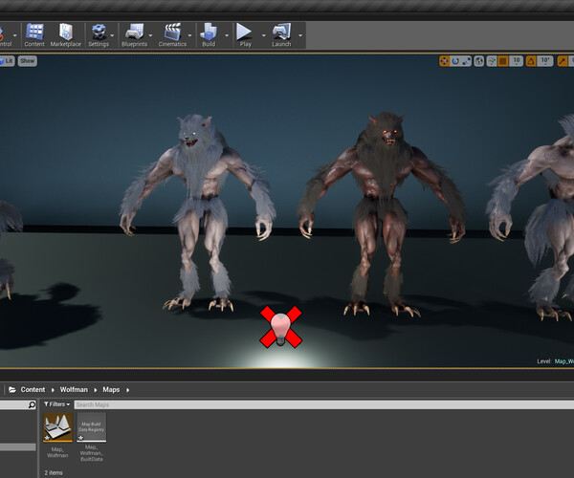Screen dimensions: 574x478
Task: Select the point light bulb in viewport
Action: coord(280,327)
